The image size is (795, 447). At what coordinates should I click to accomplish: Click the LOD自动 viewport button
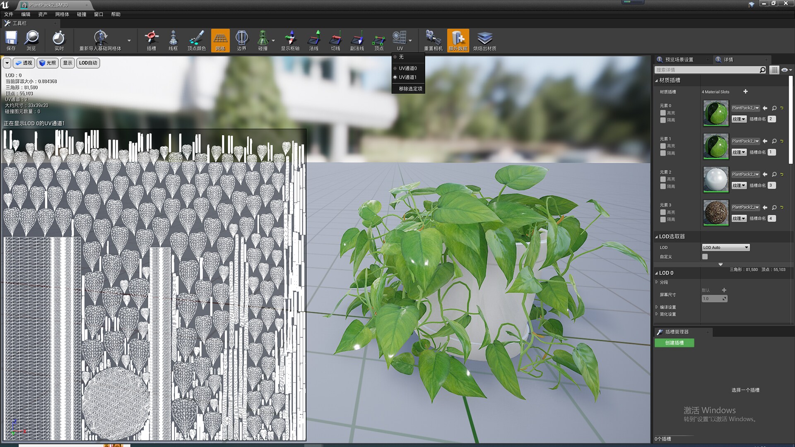pyautogui.click(x=88, y=63)
